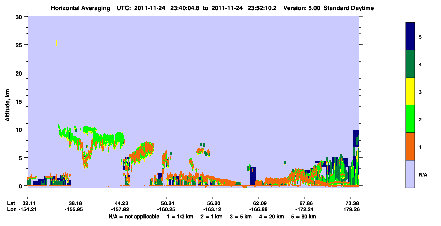Click the 'Lat' axis row label

coord(11,203)
